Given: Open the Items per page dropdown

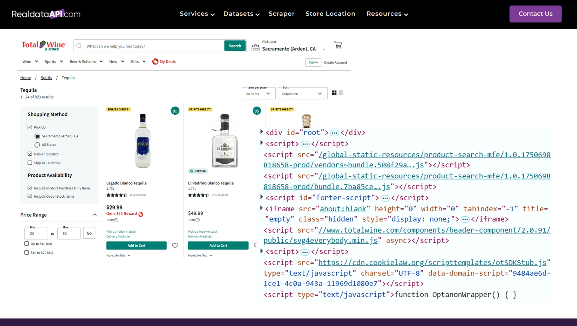Looking at the screenshot, I should 259,93.
